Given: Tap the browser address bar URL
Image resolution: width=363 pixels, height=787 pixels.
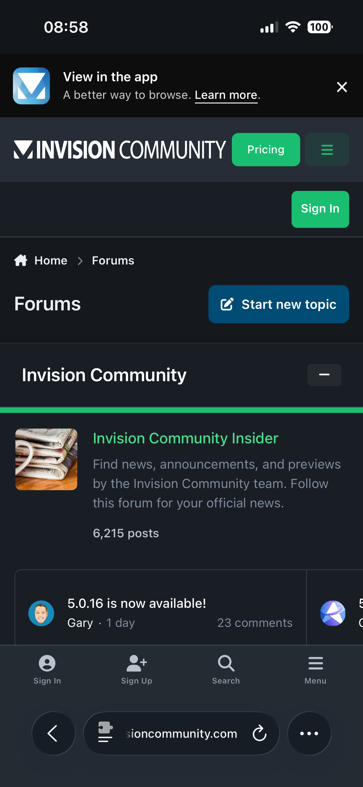Looking at the screenshot, I should (181, 733).
